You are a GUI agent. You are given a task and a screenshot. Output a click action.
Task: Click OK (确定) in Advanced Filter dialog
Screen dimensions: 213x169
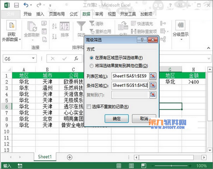[x=117, y=119]
